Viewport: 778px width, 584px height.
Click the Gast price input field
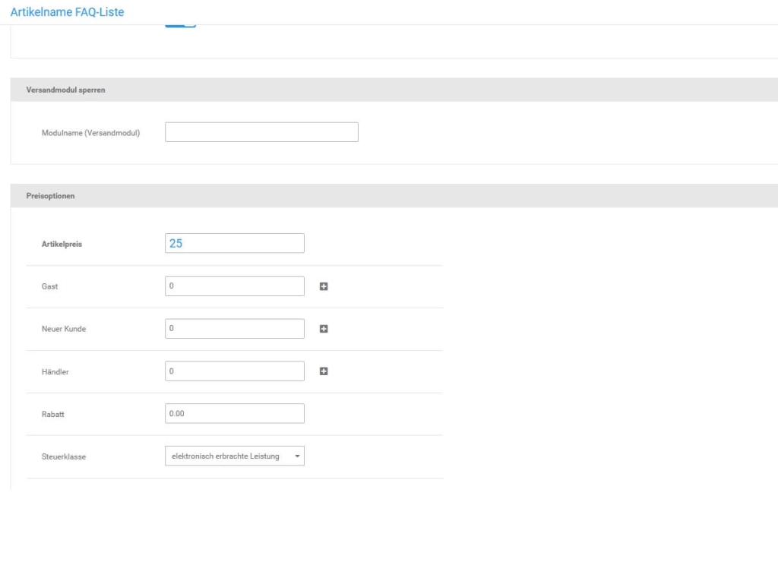[x=234, y=286]
